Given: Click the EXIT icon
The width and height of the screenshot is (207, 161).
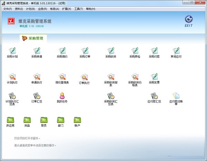Looking at the screenshot, I should [189, 21].
